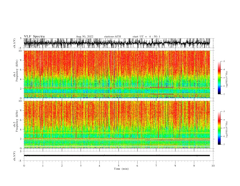Viewport: 240px width, 186px height.
Task: Click the ch.1 waveform trace panel
Action: point(117,43)
